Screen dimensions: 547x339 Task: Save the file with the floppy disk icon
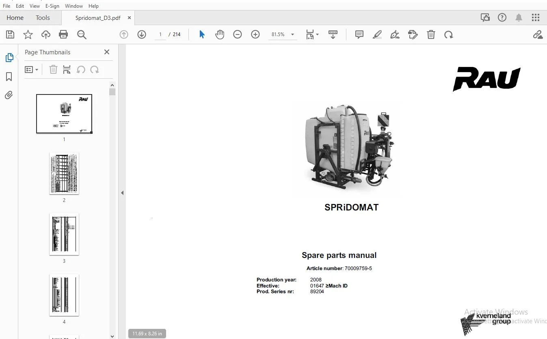coord(10,34)
